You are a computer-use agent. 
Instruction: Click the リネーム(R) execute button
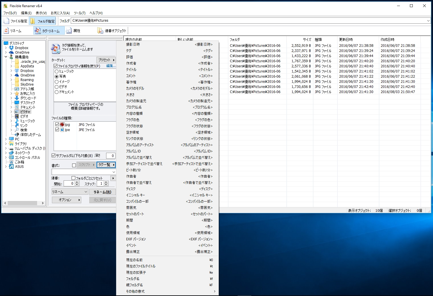pyautogui.click(x=102, y=192)
